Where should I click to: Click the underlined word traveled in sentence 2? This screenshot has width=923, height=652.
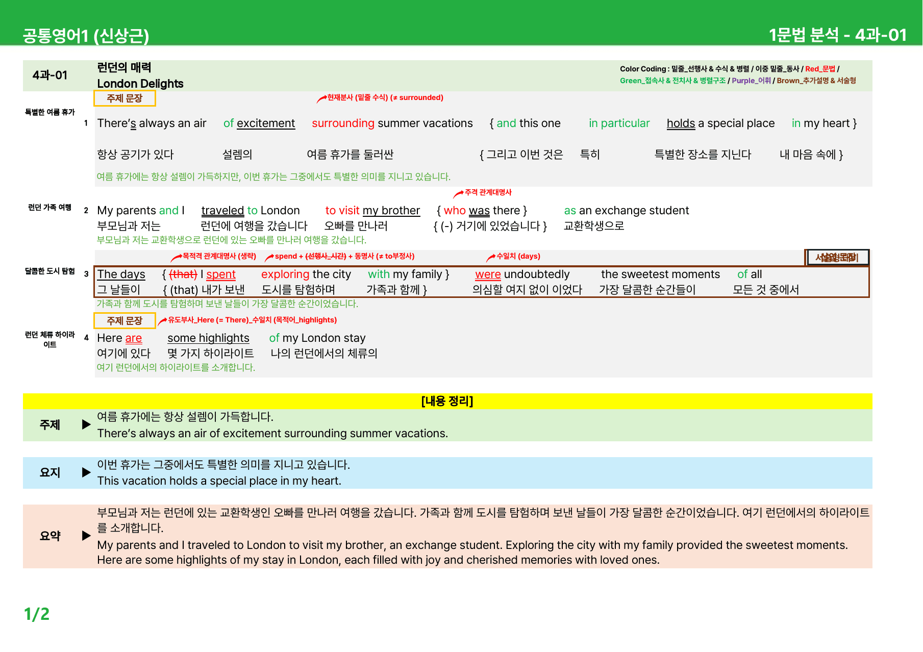(x=222, y=211)
